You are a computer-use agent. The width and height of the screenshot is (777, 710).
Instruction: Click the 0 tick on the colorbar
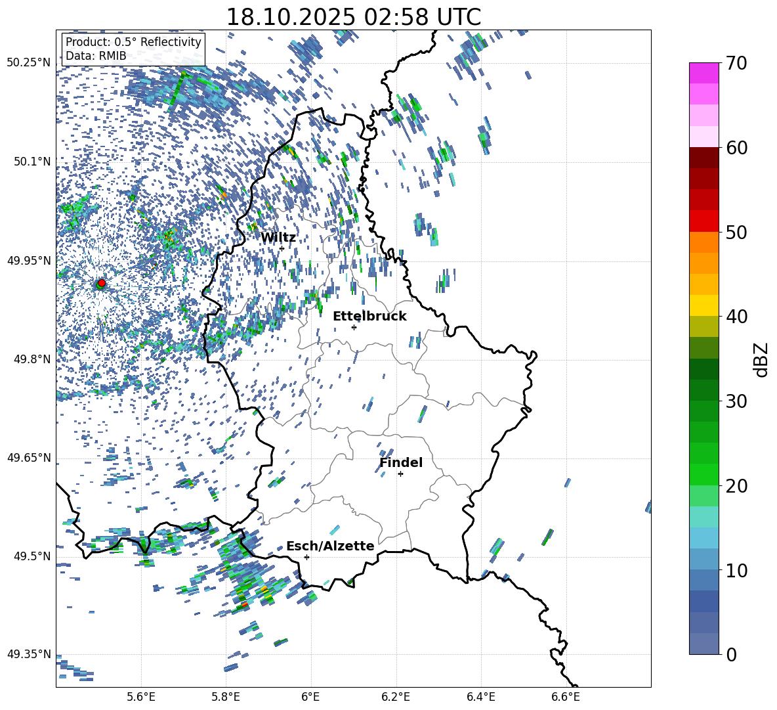731,654
